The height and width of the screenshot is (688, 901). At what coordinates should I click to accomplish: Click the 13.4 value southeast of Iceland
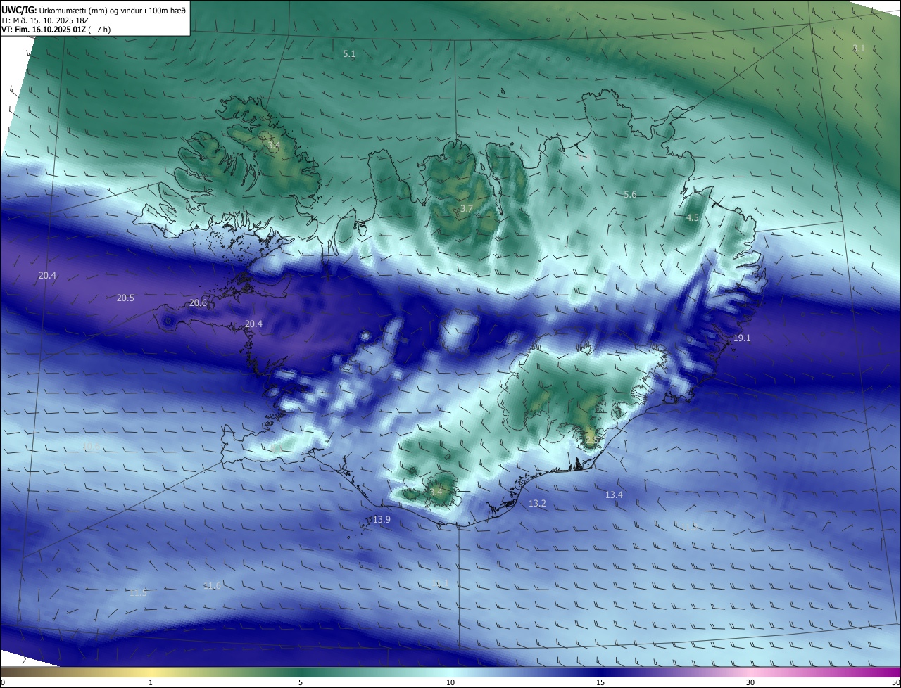pyautogui.click(x=614, y=495)
